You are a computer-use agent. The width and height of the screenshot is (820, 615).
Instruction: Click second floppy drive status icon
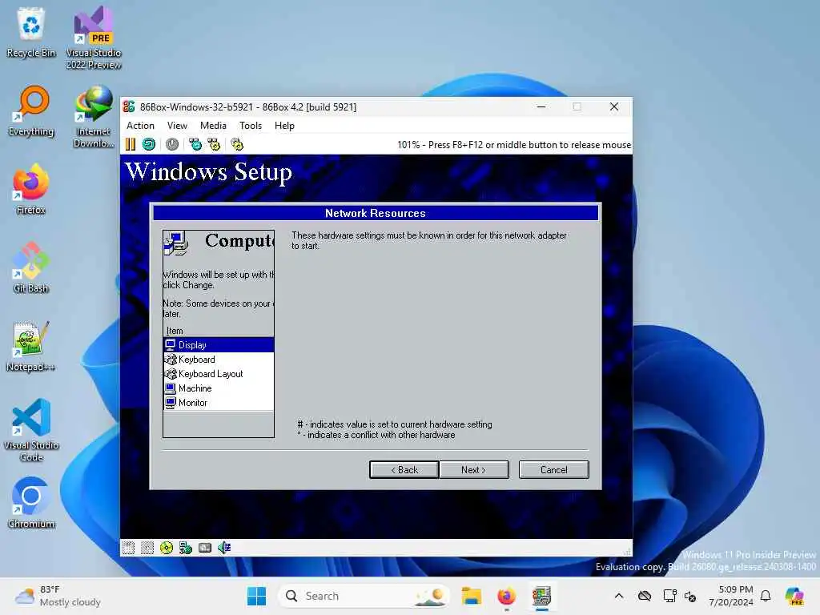click(147, 548)
